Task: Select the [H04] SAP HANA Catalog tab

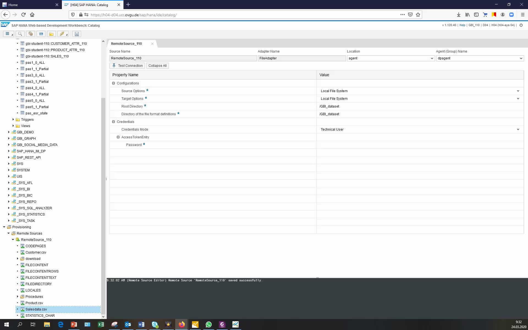Action: click(x=92, y=5)
